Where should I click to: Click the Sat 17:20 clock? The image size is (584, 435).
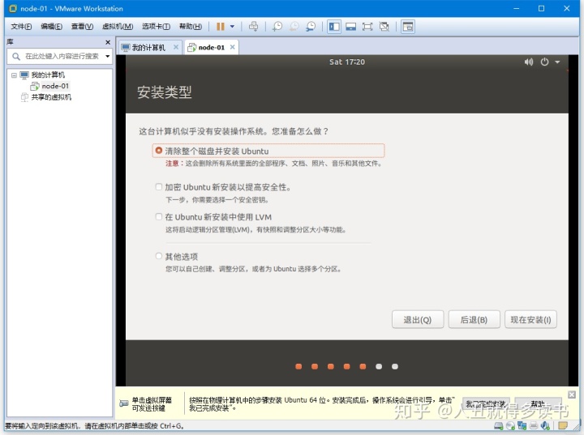click(347, 62)
